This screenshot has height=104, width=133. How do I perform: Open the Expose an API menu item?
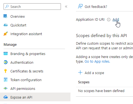[35, 97]
